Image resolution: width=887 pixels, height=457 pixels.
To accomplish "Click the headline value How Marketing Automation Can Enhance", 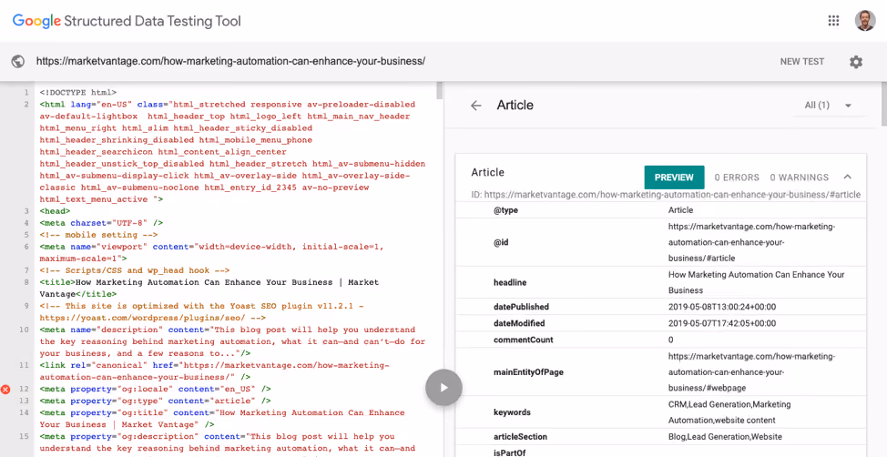I will pyautogui.click(x=757, y=282).
